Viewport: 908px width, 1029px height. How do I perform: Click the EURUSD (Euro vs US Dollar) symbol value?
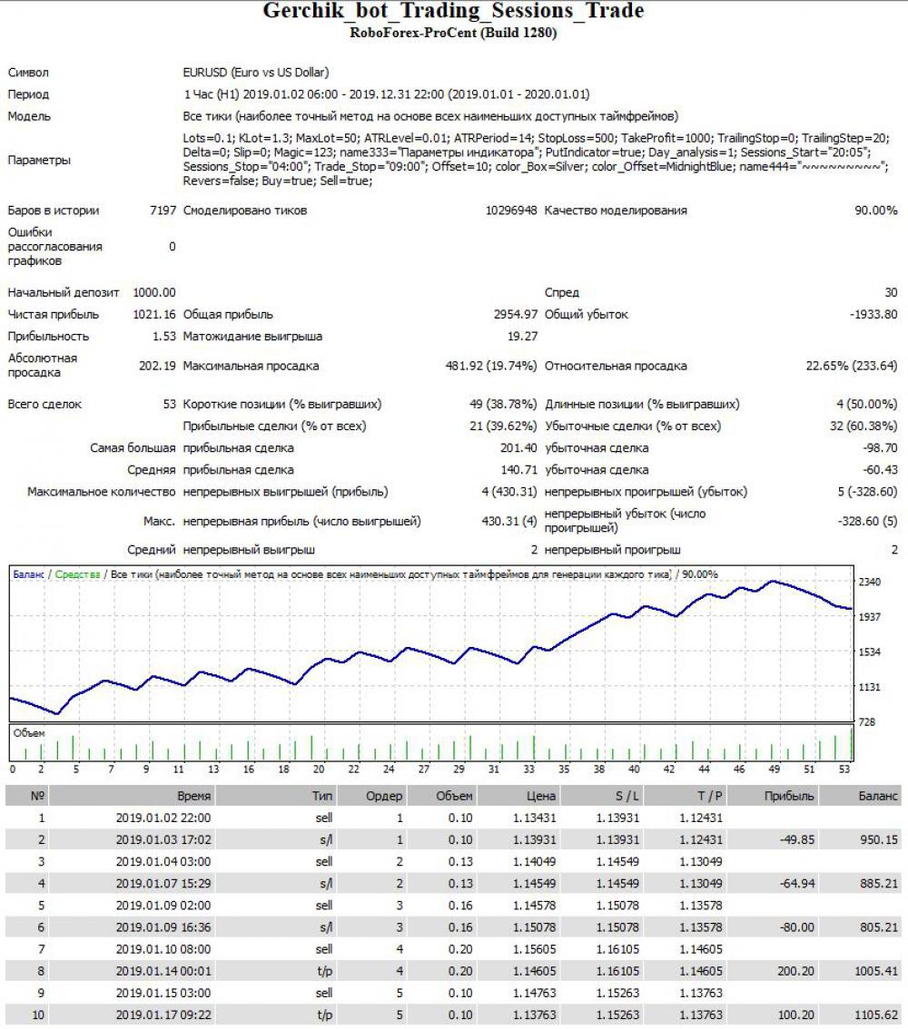(256, 73)
